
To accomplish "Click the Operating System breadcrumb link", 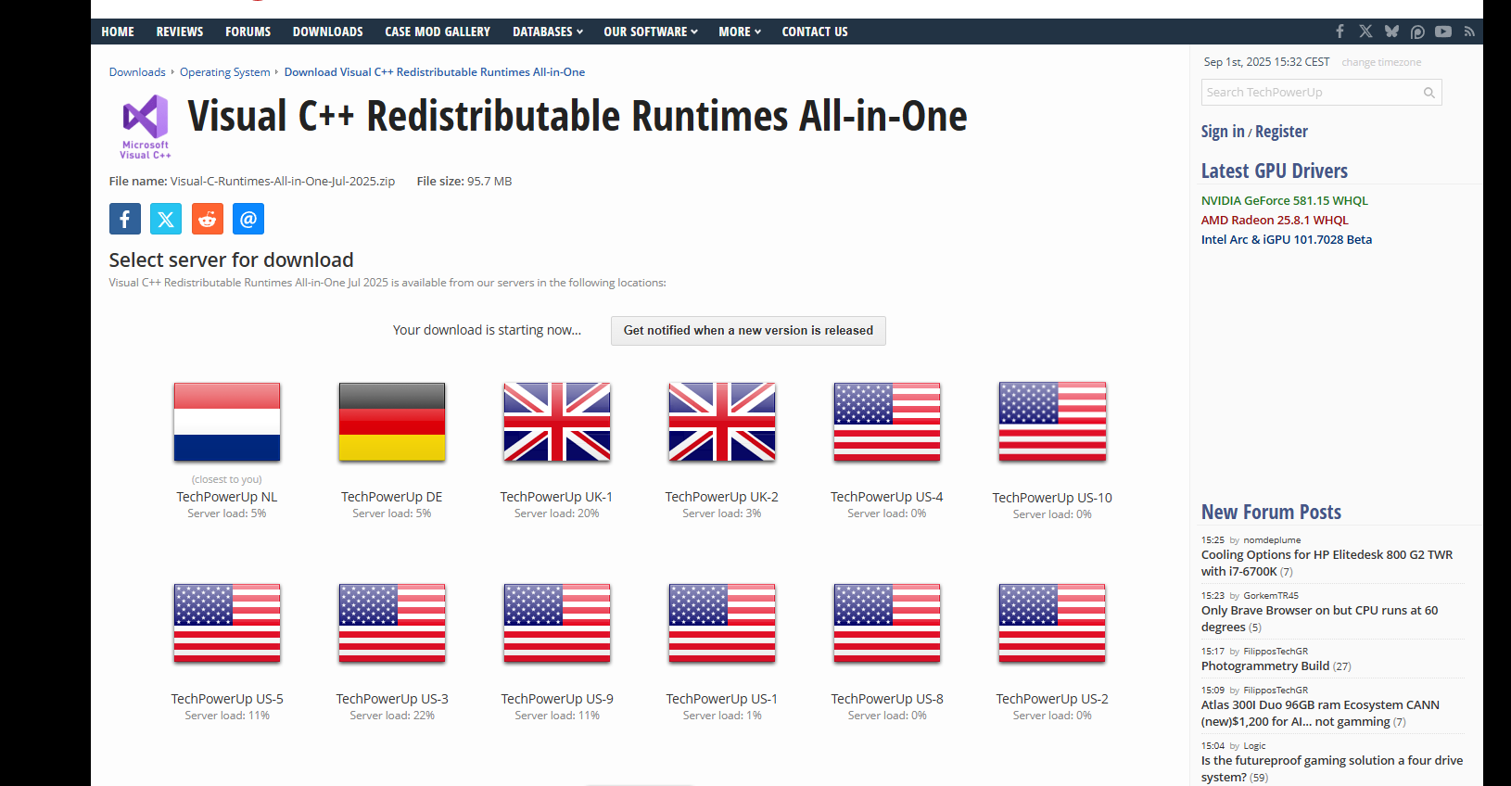I will [x=225, y=72].
